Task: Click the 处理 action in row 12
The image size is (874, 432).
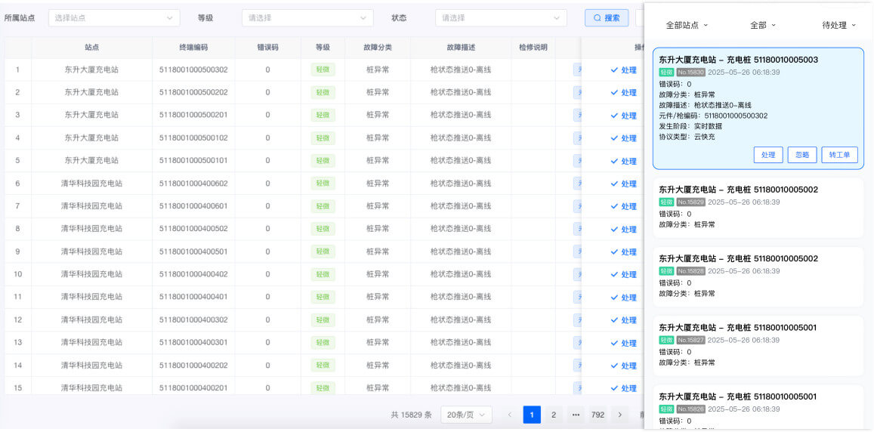Action: (x=623, y=320)
